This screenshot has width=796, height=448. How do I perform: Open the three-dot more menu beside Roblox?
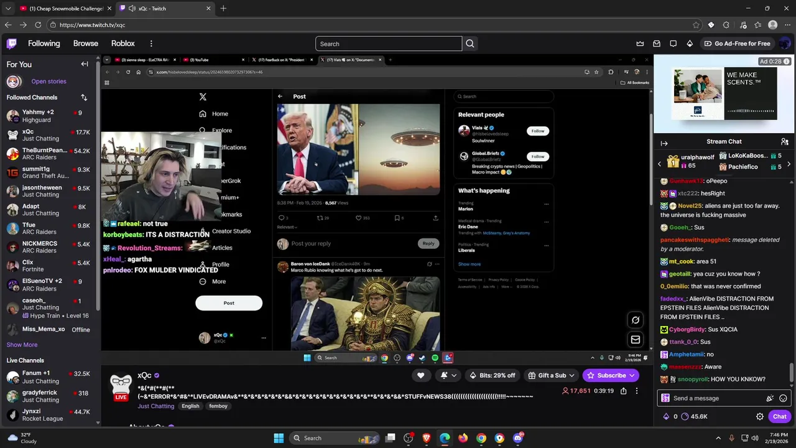click(x=151, y=44)
